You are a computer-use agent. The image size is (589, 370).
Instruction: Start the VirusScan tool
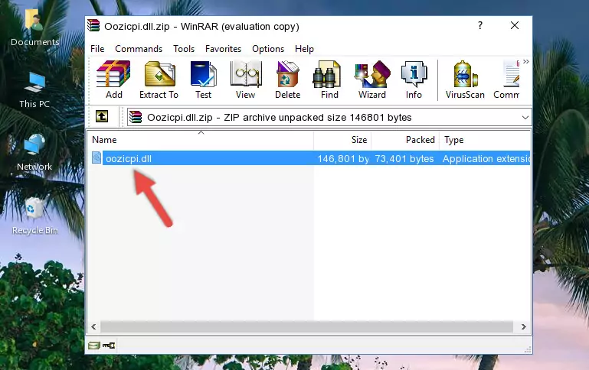click(465, 80)
